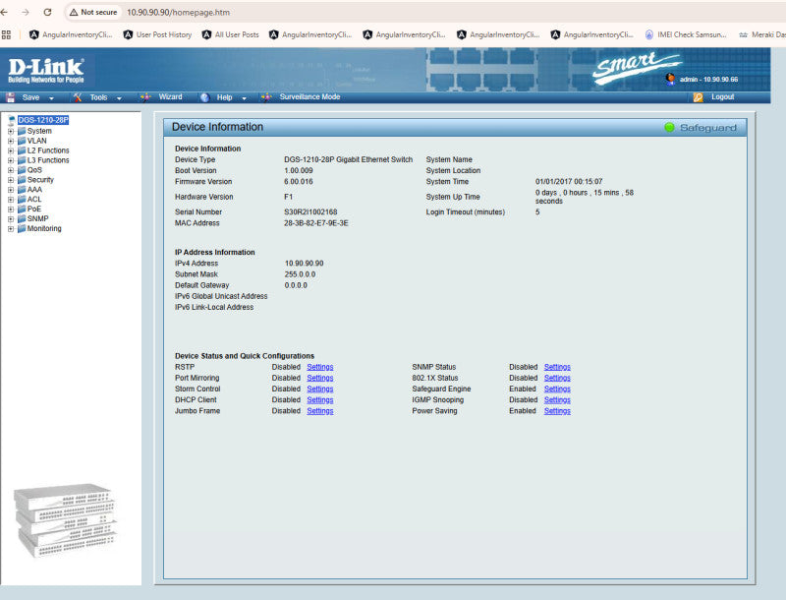Expand the Security tree node
Screen dimensions: 786x600
point(11,180)
